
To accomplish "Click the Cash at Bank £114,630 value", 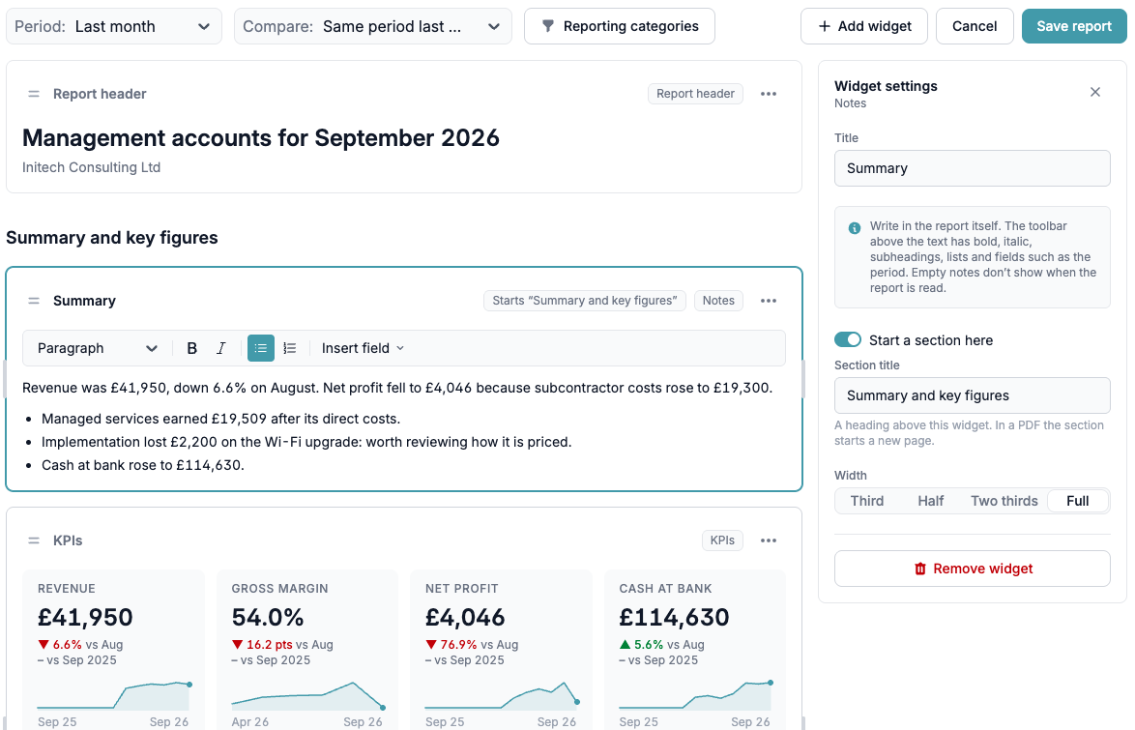I will tap(674, 617).
